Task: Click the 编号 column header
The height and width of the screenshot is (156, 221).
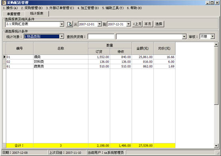Action: coord(20,48)
